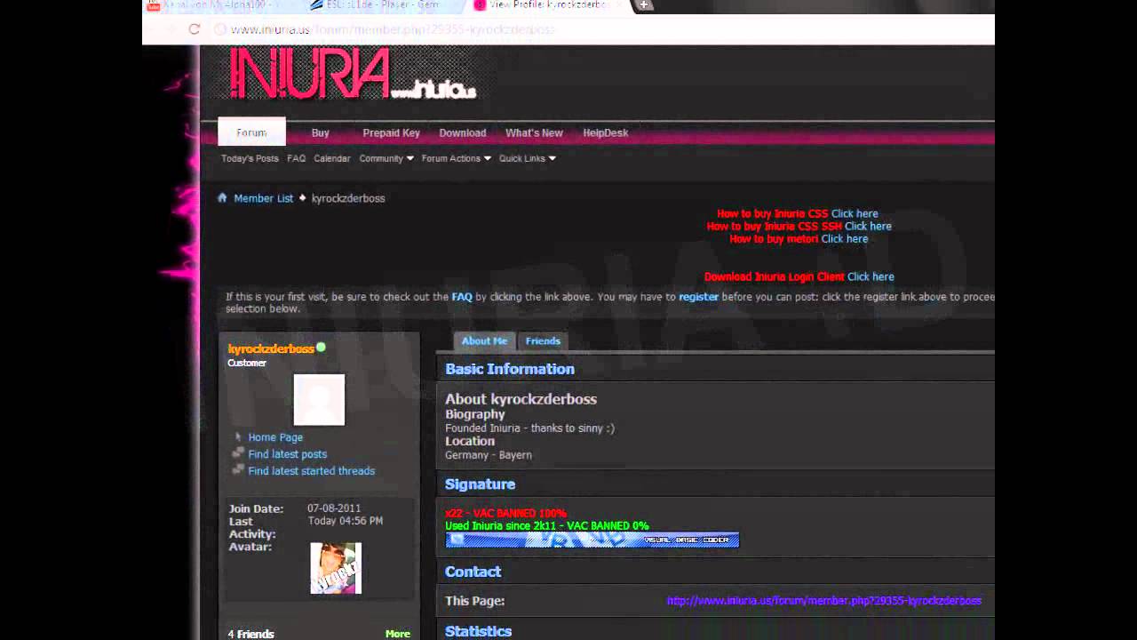Click here link for Iniuria CSS SSH
This screenshot has height=640, width=1137.
[x=868, y=226]
